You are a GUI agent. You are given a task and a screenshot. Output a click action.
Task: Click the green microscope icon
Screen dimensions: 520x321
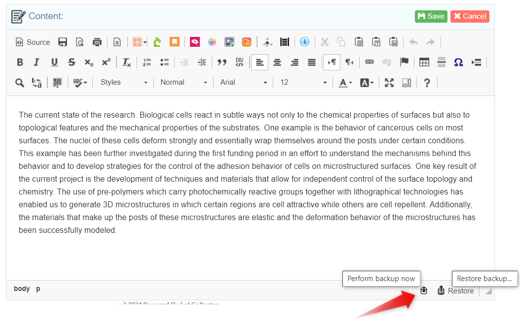point(157,42)
